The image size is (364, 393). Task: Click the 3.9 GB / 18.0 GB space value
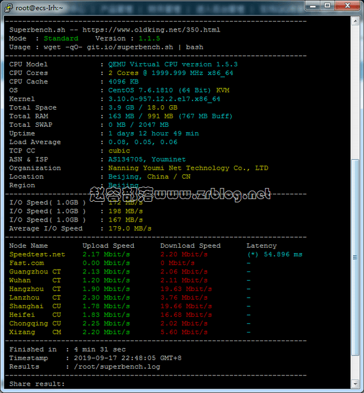(x=143, y=108)
